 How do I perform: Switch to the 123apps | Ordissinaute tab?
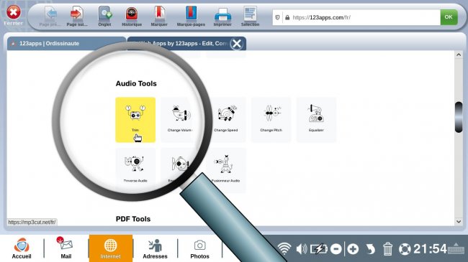coord(66,44)
